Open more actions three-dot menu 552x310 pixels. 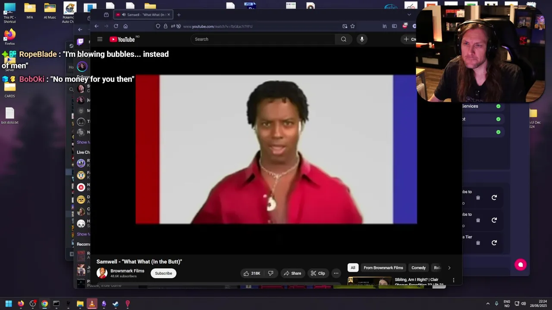coord(336,273)
